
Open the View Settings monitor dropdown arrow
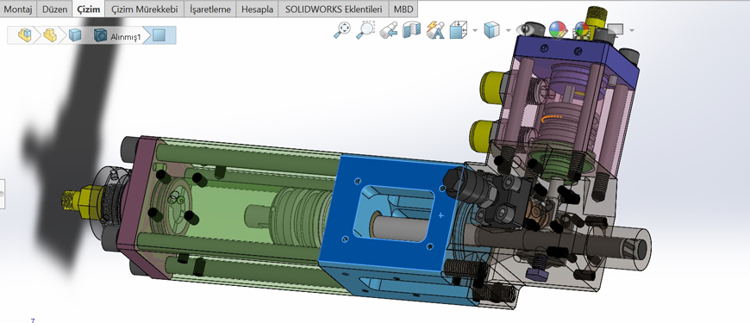coord(632,31)
